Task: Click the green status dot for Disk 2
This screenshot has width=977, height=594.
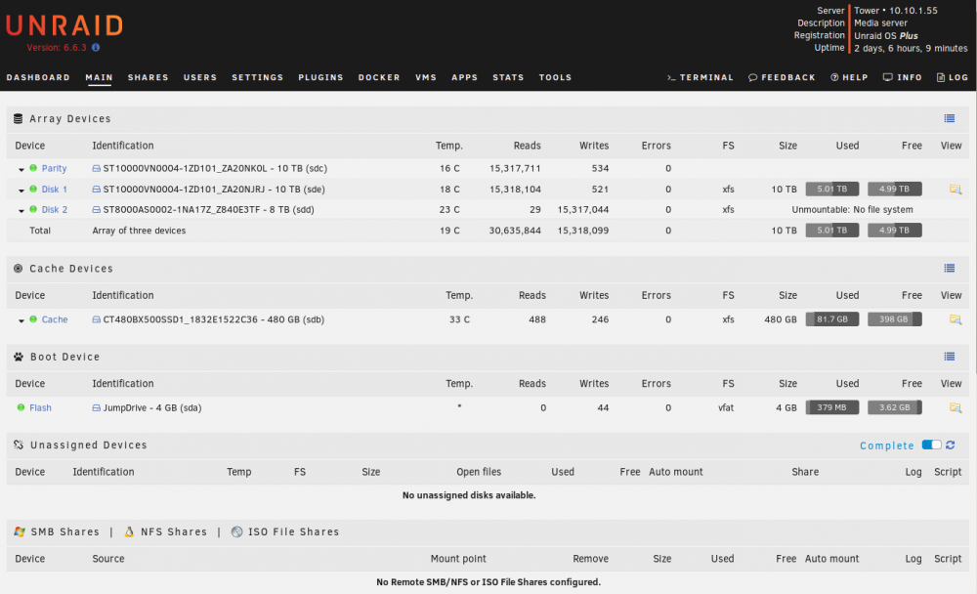Action: (33, 209)
